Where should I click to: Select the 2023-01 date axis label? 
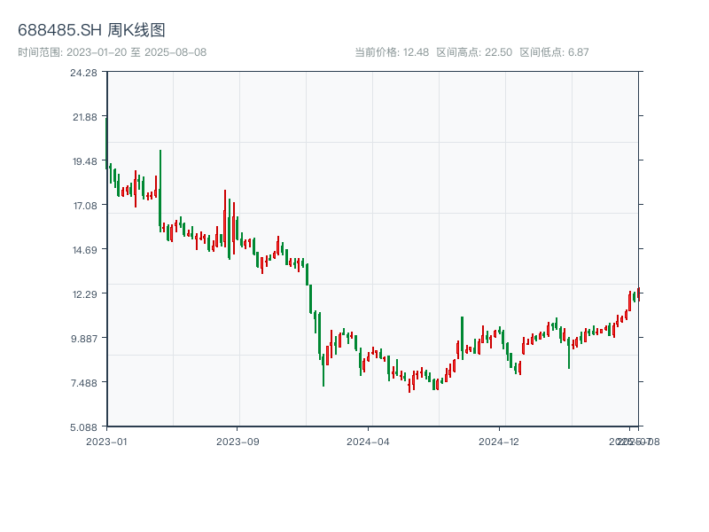[x=107, y=441]
